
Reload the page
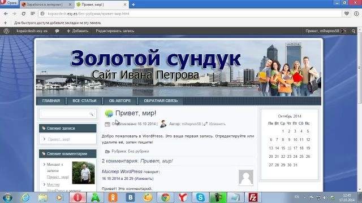(24, 14)
